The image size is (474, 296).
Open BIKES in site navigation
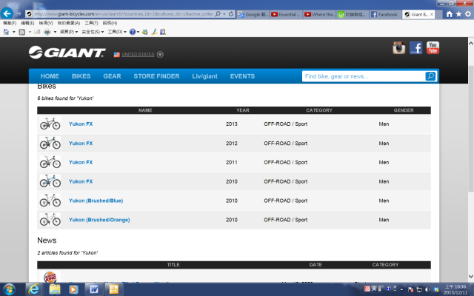[81, 76]
